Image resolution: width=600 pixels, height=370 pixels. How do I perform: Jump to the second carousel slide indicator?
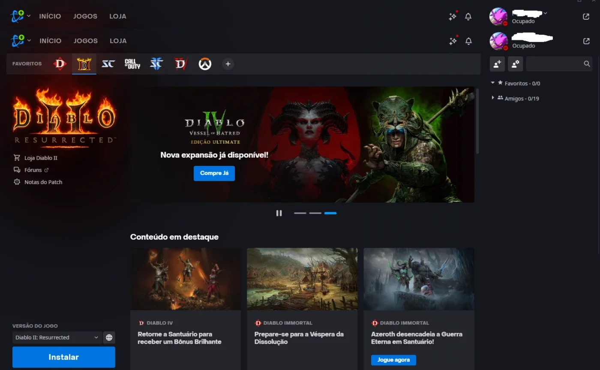(x=315, y=213)
